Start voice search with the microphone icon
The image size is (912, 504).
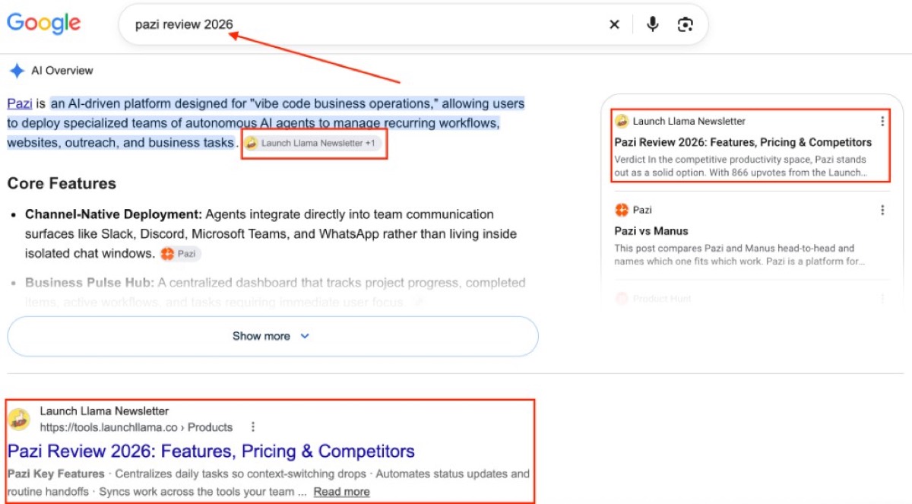tap(652, 24)
